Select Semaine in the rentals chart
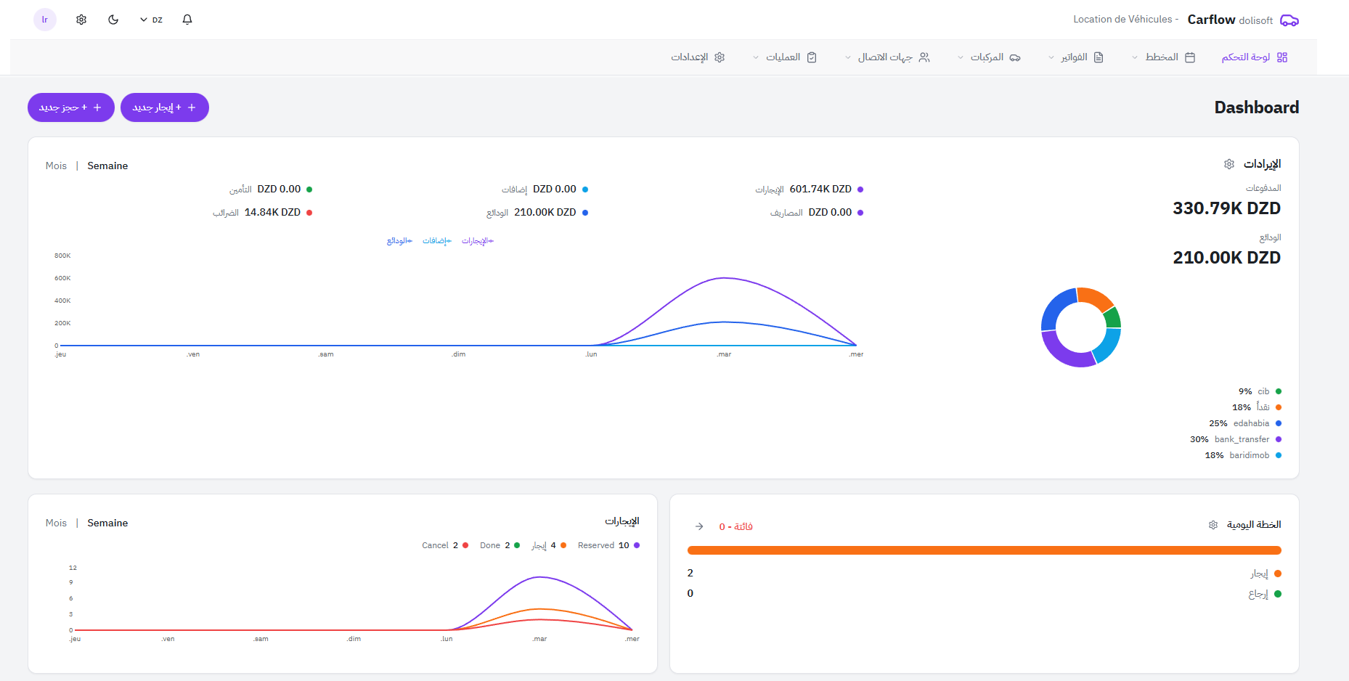The width and height of the screenshot is (1349, 681). pyautogui.click(x=107, y=523)
